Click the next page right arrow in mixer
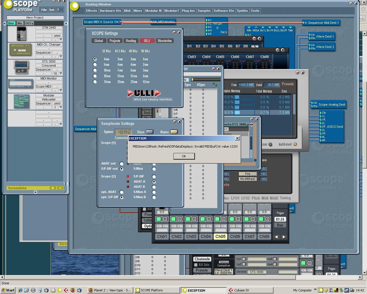The height and width of the screenshot is (294, 367). 284,237
